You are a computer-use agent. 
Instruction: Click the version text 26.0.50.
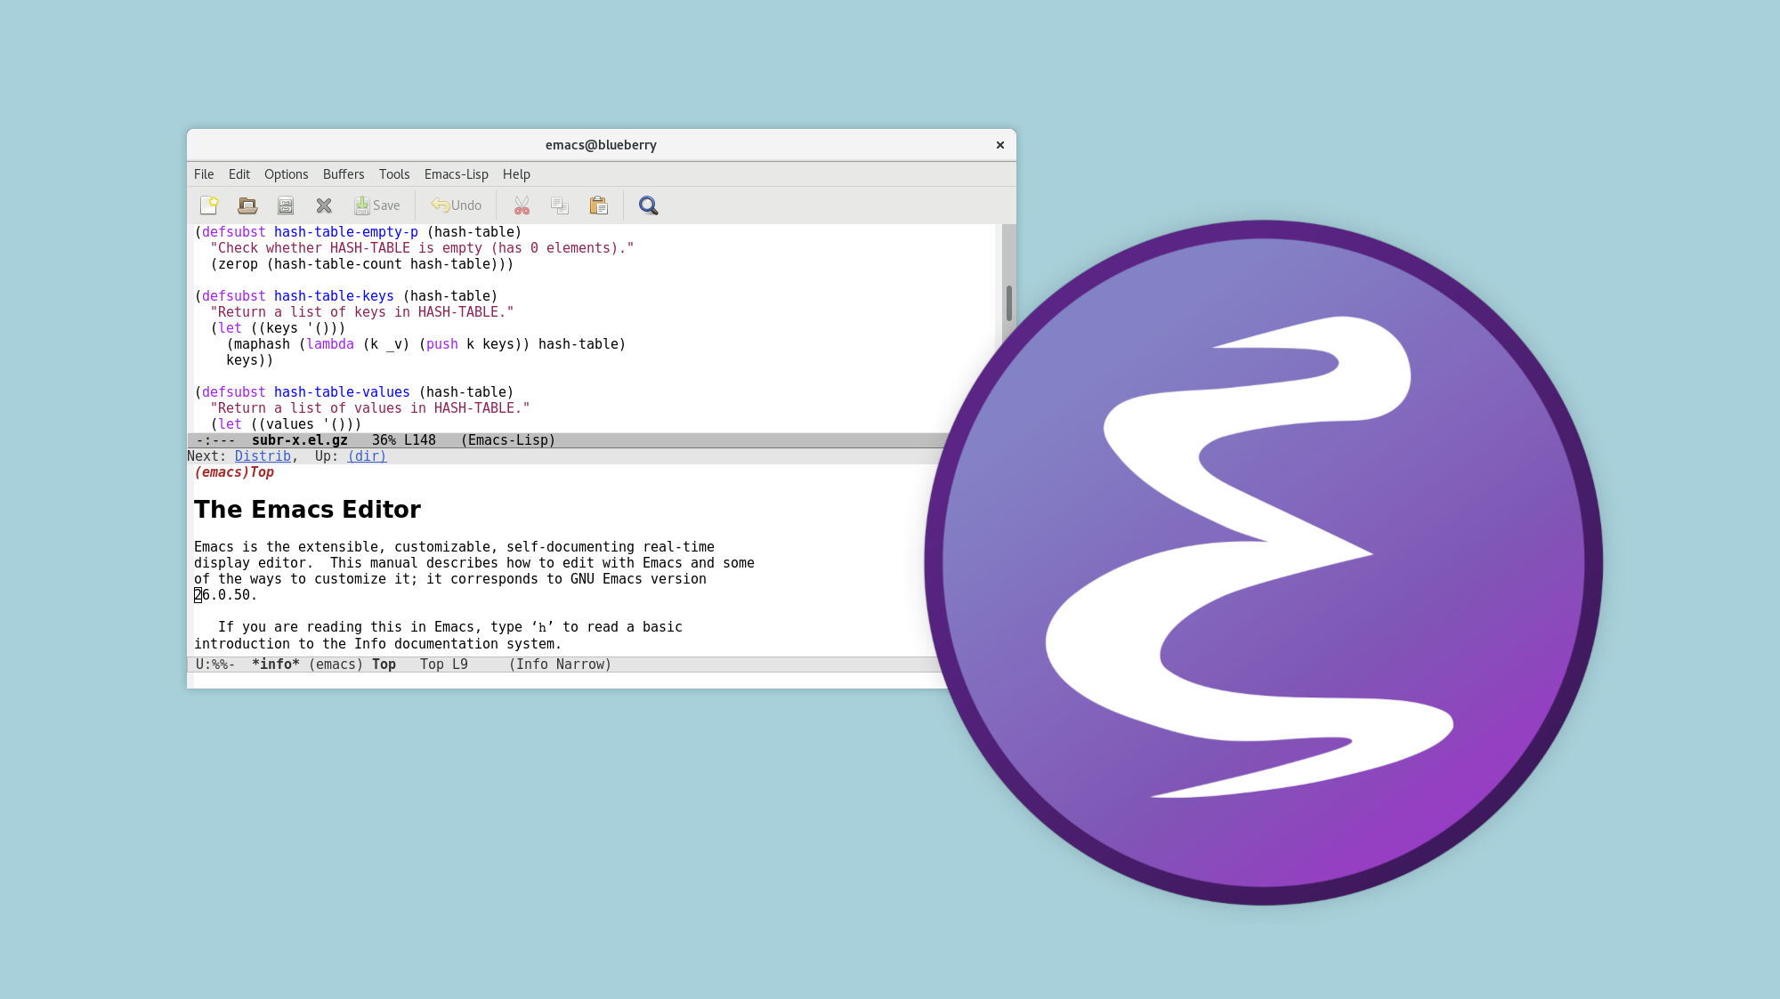pyautogui.click(x=225, y=595)
